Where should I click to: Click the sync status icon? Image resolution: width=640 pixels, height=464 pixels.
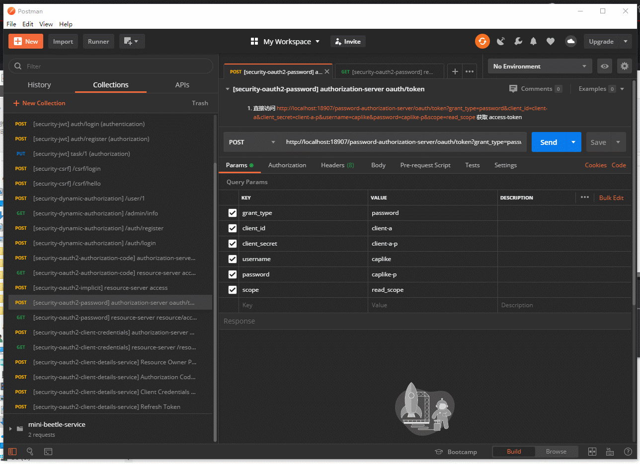[482, 42]
